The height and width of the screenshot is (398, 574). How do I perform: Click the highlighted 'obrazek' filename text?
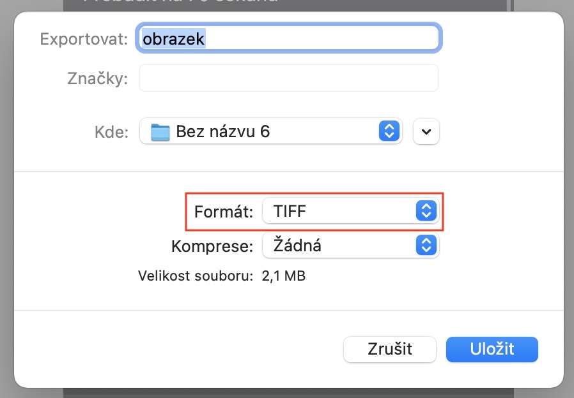[x=173, y=38]
